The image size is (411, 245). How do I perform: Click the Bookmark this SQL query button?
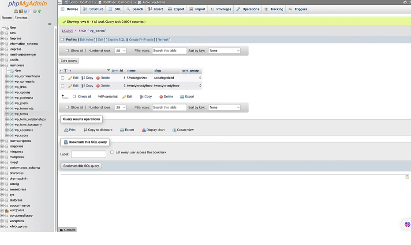(x=81, y=166)
